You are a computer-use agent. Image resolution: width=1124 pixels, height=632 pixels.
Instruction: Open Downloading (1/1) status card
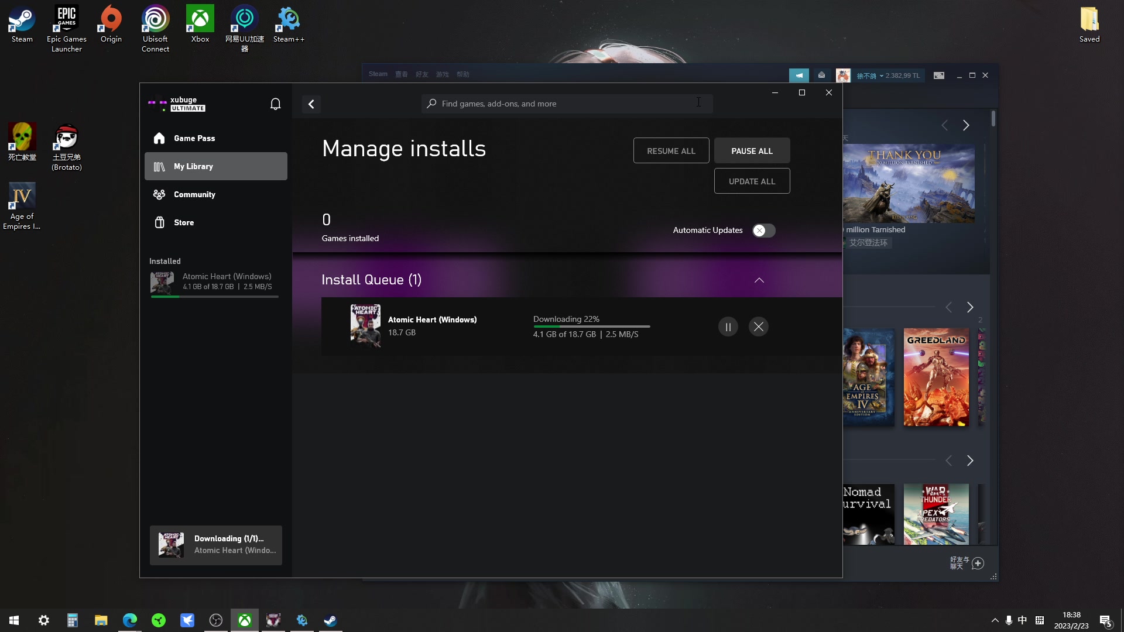pos(215,545)
